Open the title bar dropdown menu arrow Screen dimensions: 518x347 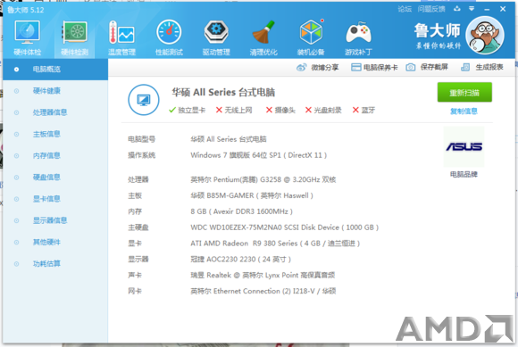[472, 9]
